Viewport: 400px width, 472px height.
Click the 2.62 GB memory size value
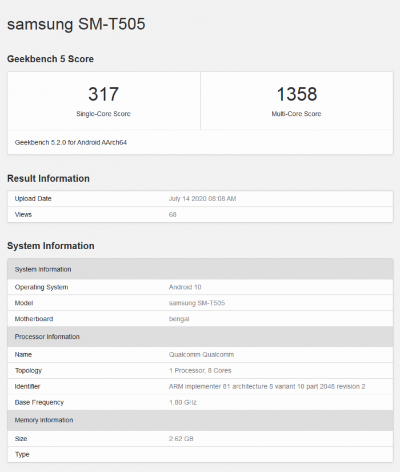point(181,439)
